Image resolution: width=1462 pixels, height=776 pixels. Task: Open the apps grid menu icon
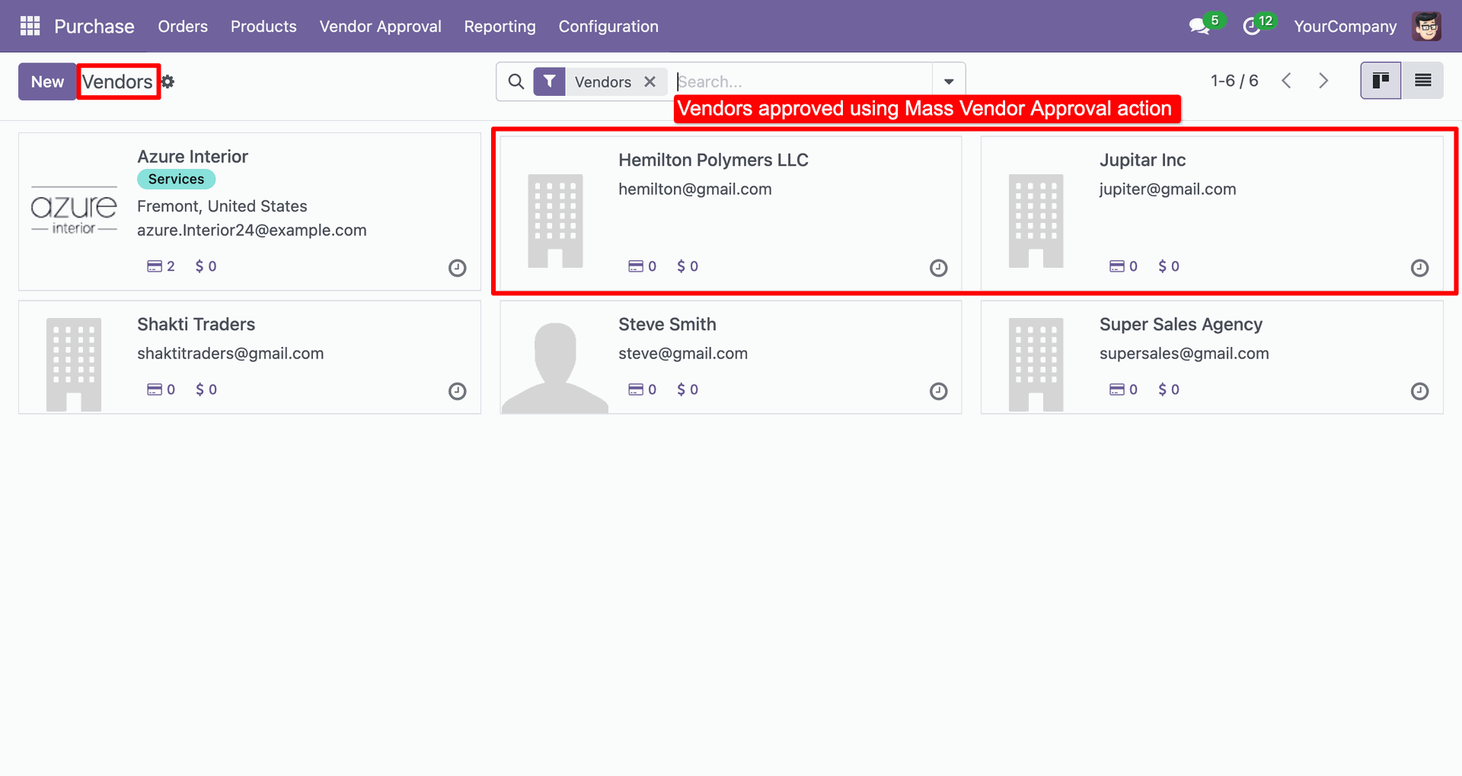pos(30,26)
